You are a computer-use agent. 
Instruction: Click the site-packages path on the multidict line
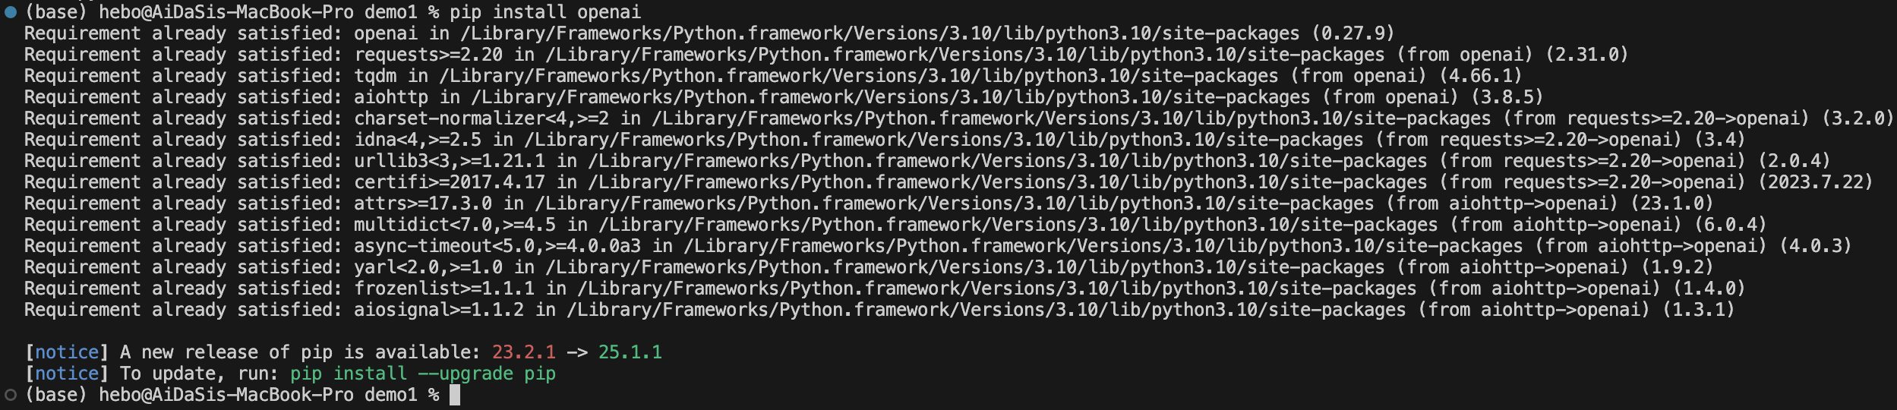[1018, 225]
